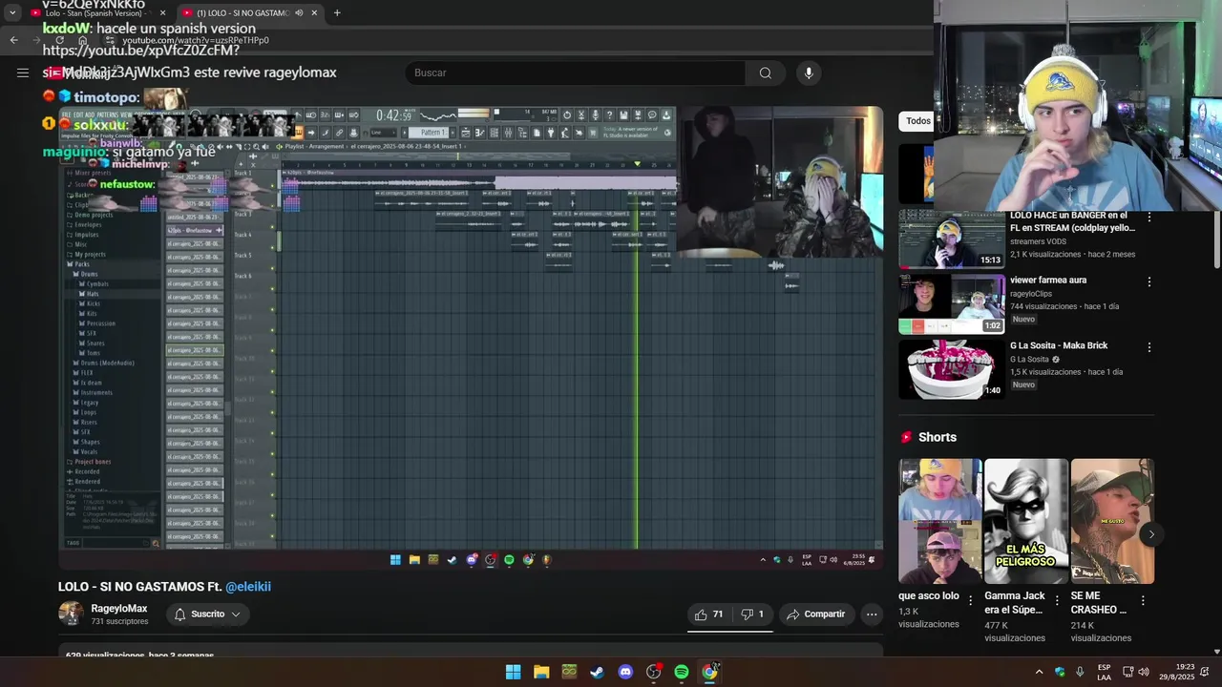The image size is (1222, 687).
Task: Open the rageyloClips channel link
Action: point(1031,294)
